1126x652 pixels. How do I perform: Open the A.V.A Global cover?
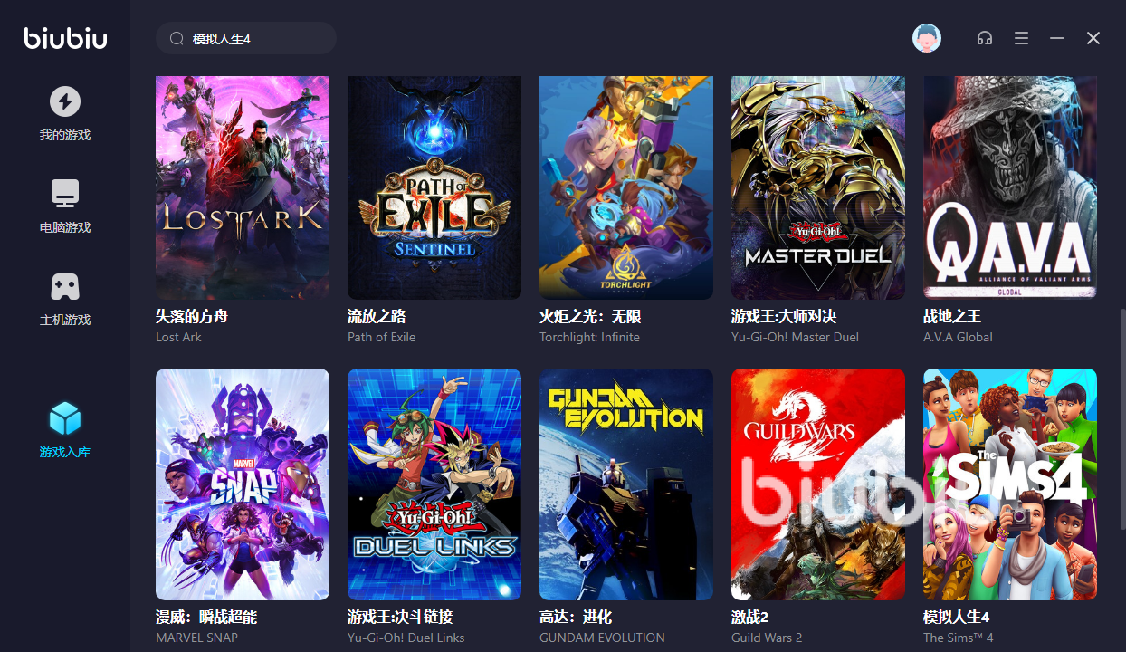coord(1010,187)
